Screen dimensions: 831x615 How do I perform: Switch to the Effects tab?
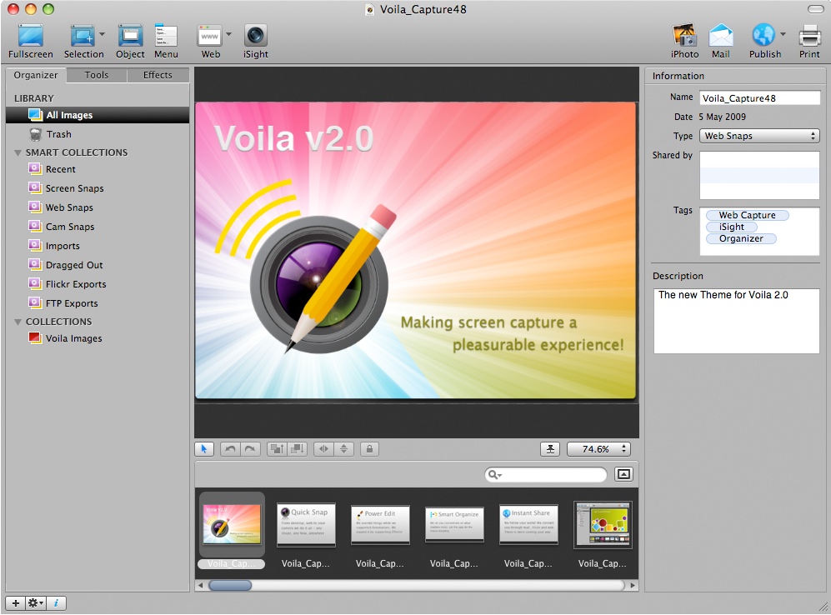click(x=158, y=75)
